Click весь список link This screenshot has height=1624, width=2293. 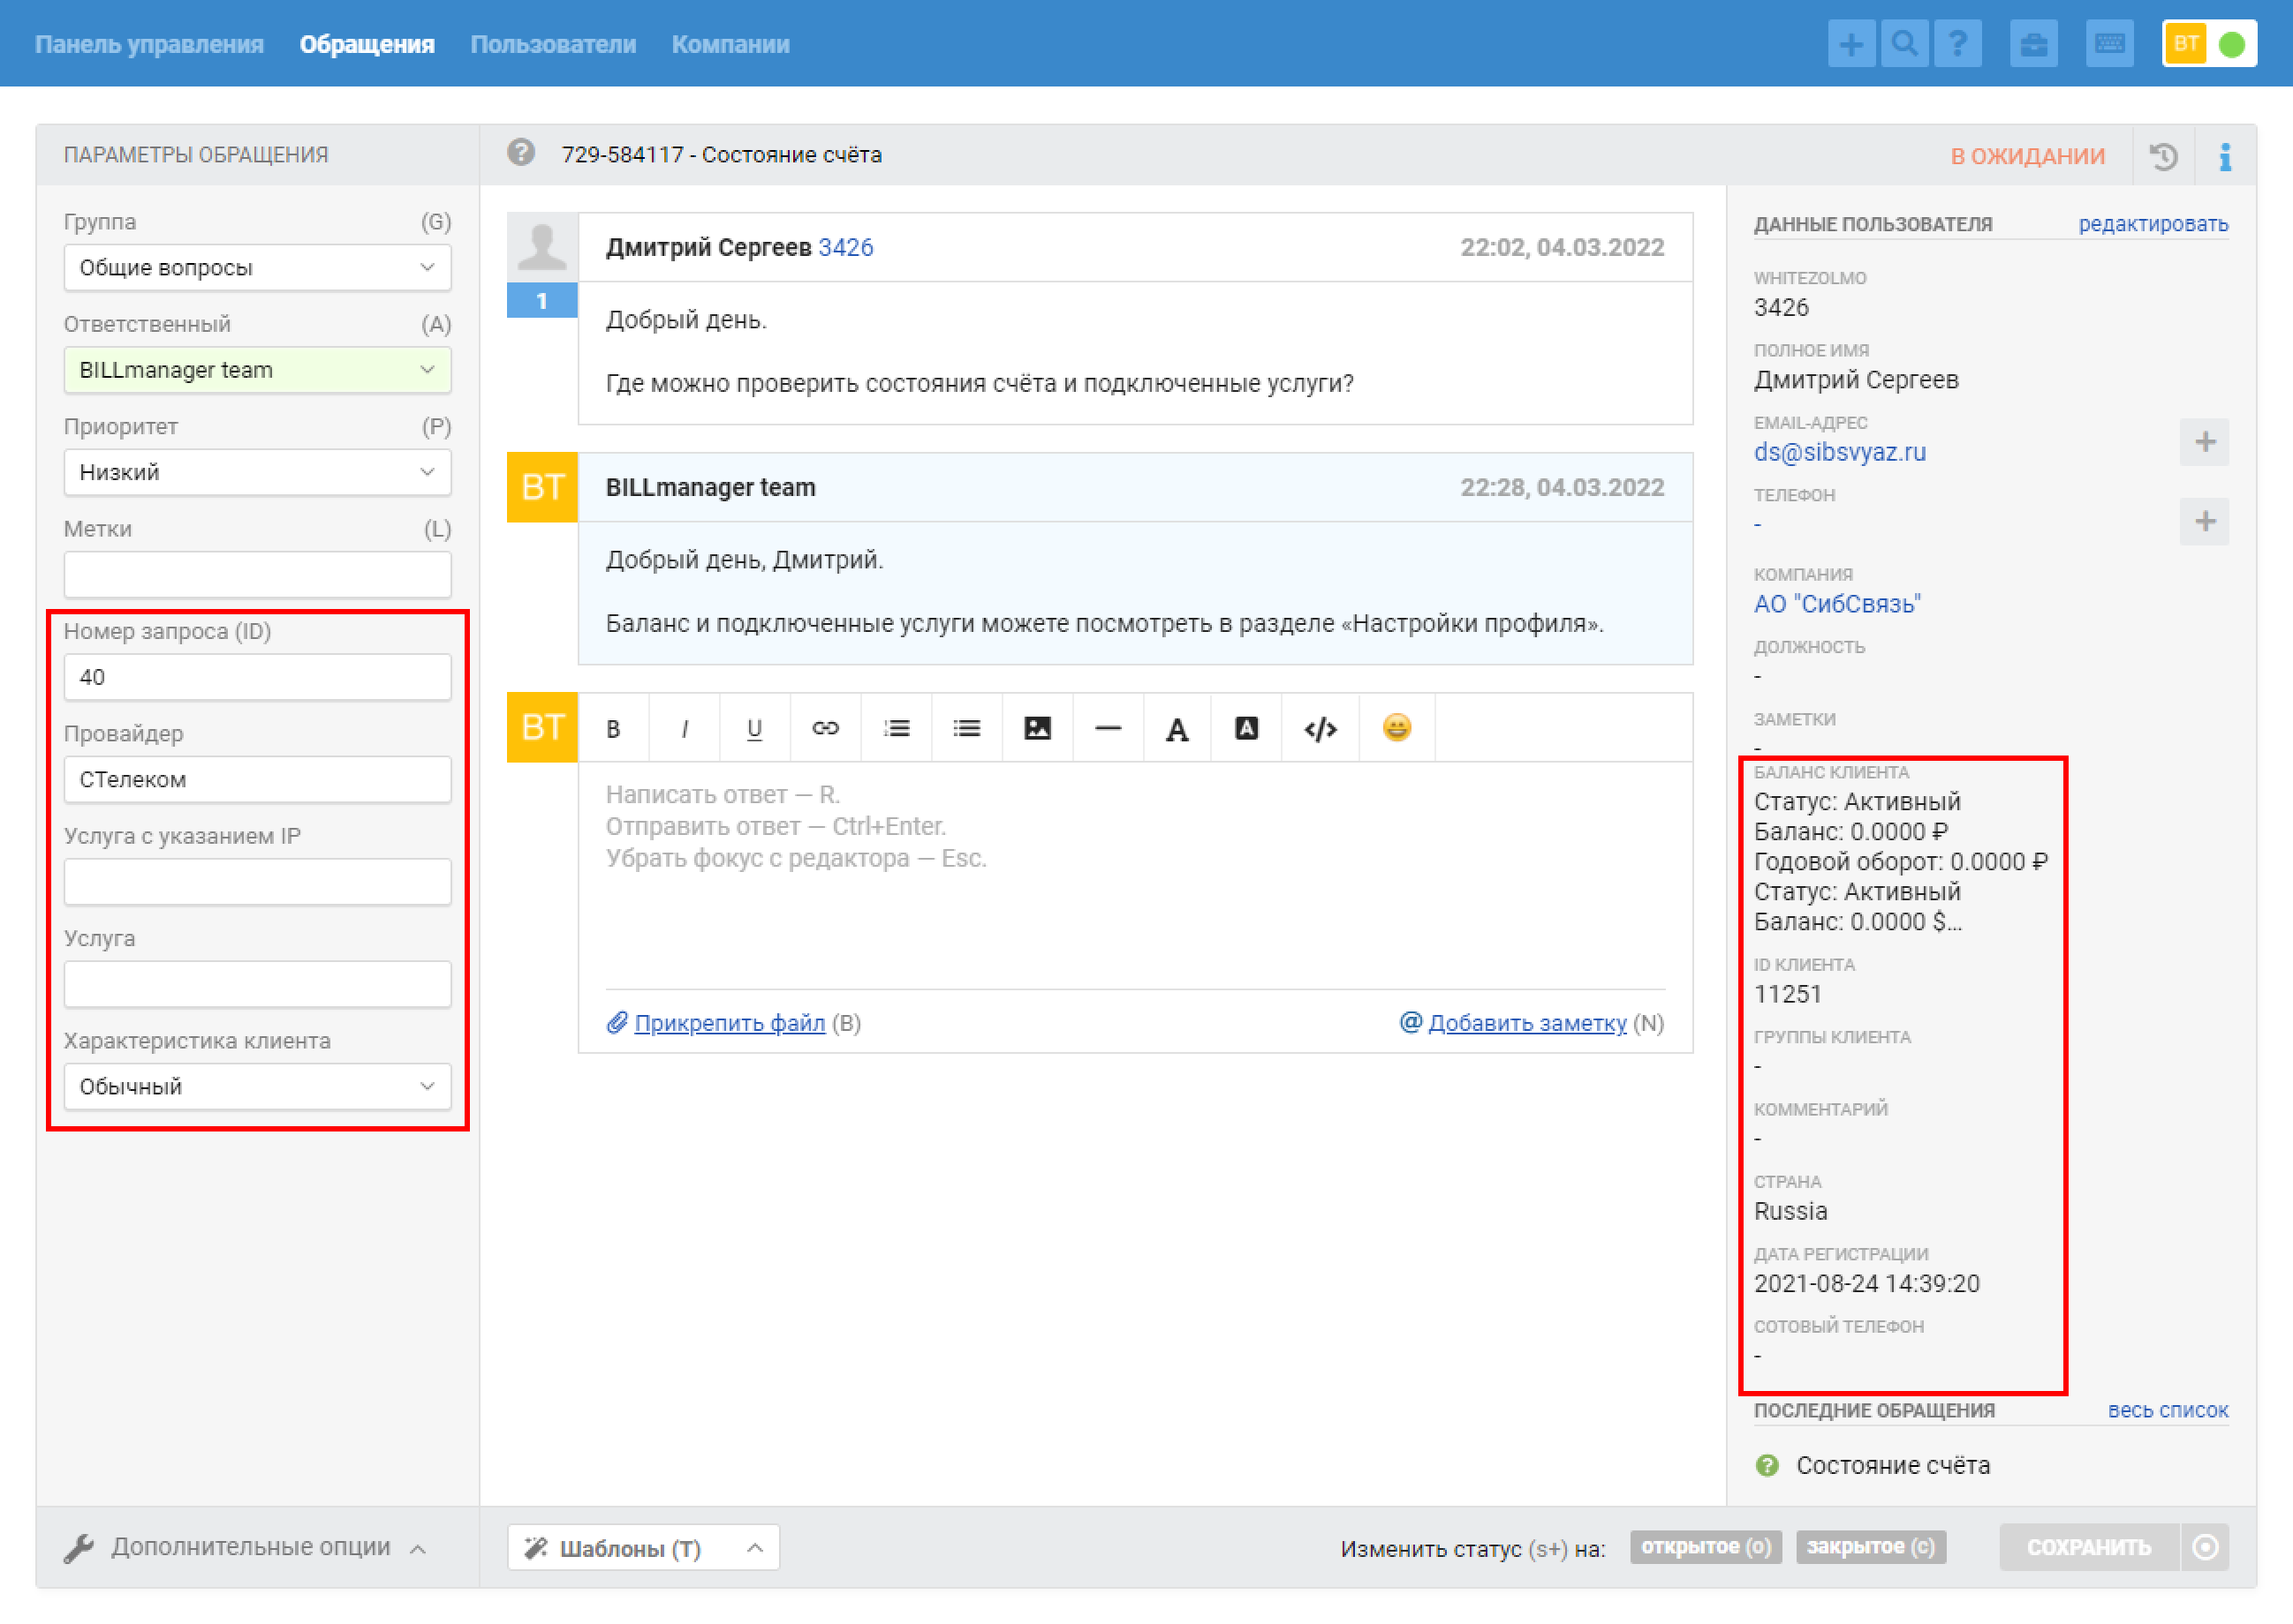coord(2168,1410)
